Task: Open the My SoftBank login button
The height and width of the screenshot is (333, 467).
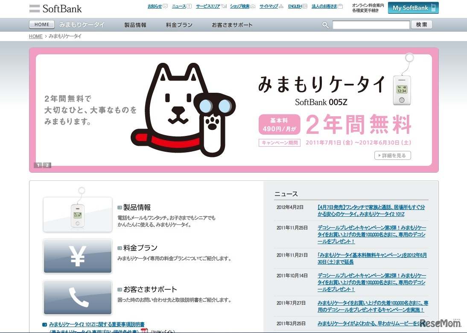Action: (x=412, y=8)
